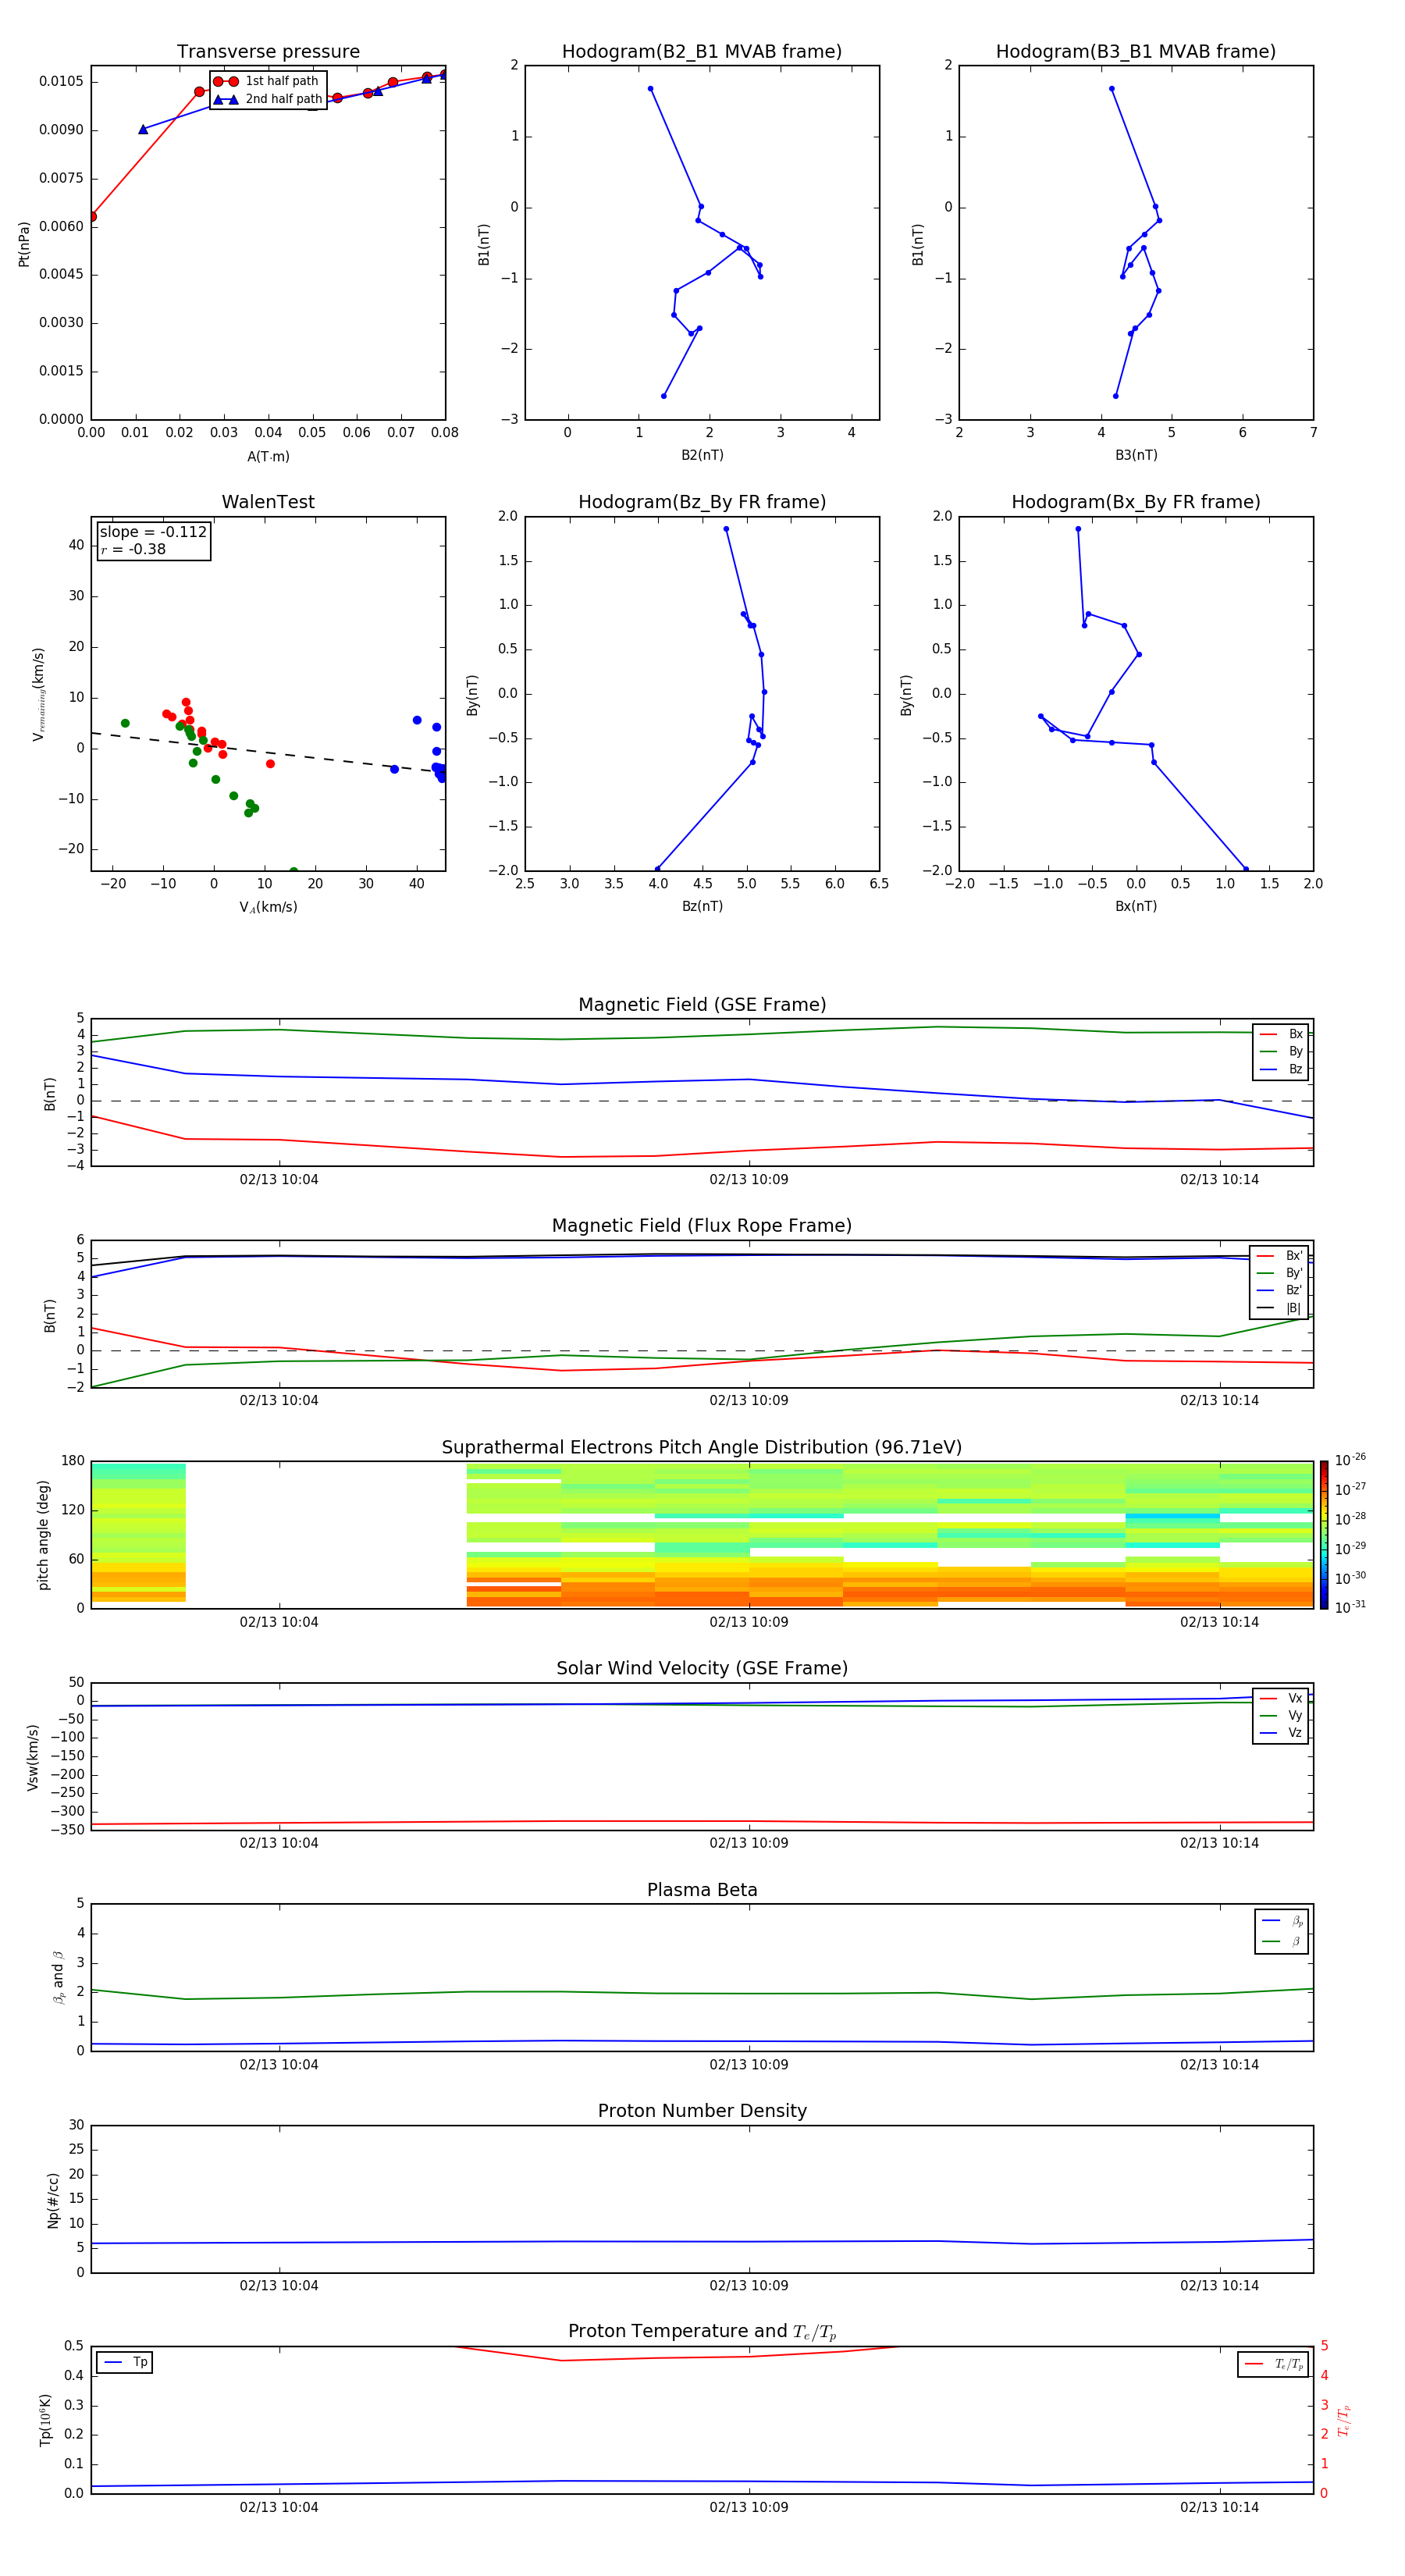The height and width of the screenshot is (2576, 1405).
Task: Click the 'Vy' legend entry
Action: click(1281, 1715)
